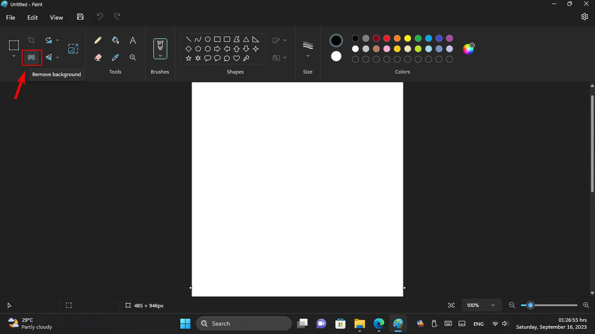The image size is (595, 334).
Task: Click the zoom slider handle
Action: [530, 305]
